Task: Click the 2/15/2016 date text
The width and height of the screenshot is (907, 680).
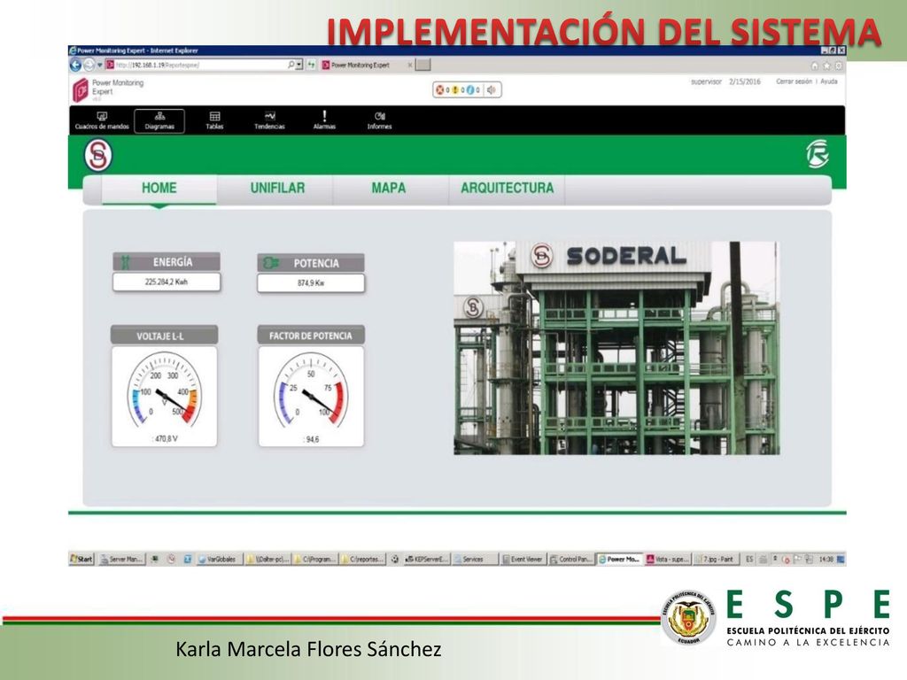Action: pos(744,82)
